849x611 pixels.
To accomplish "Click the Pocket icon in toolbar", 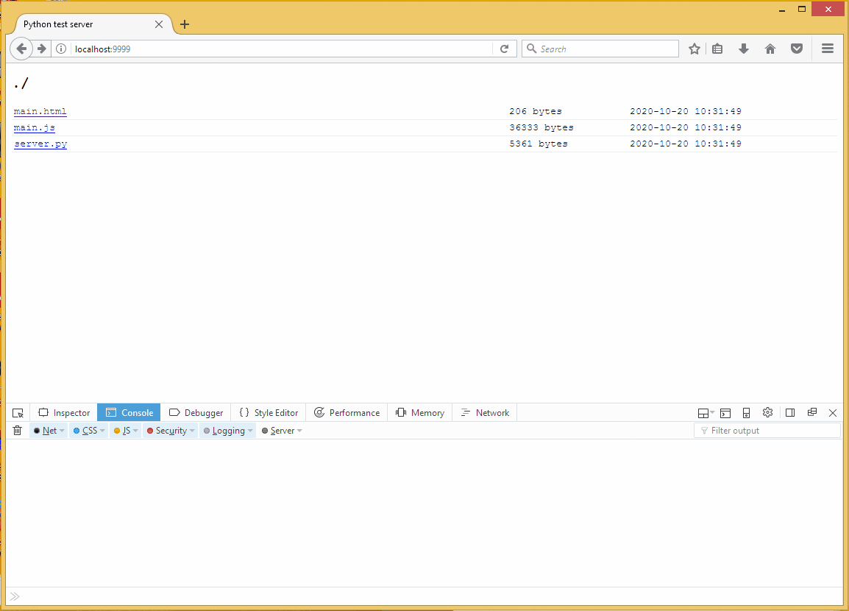I will tap(796, 49).
